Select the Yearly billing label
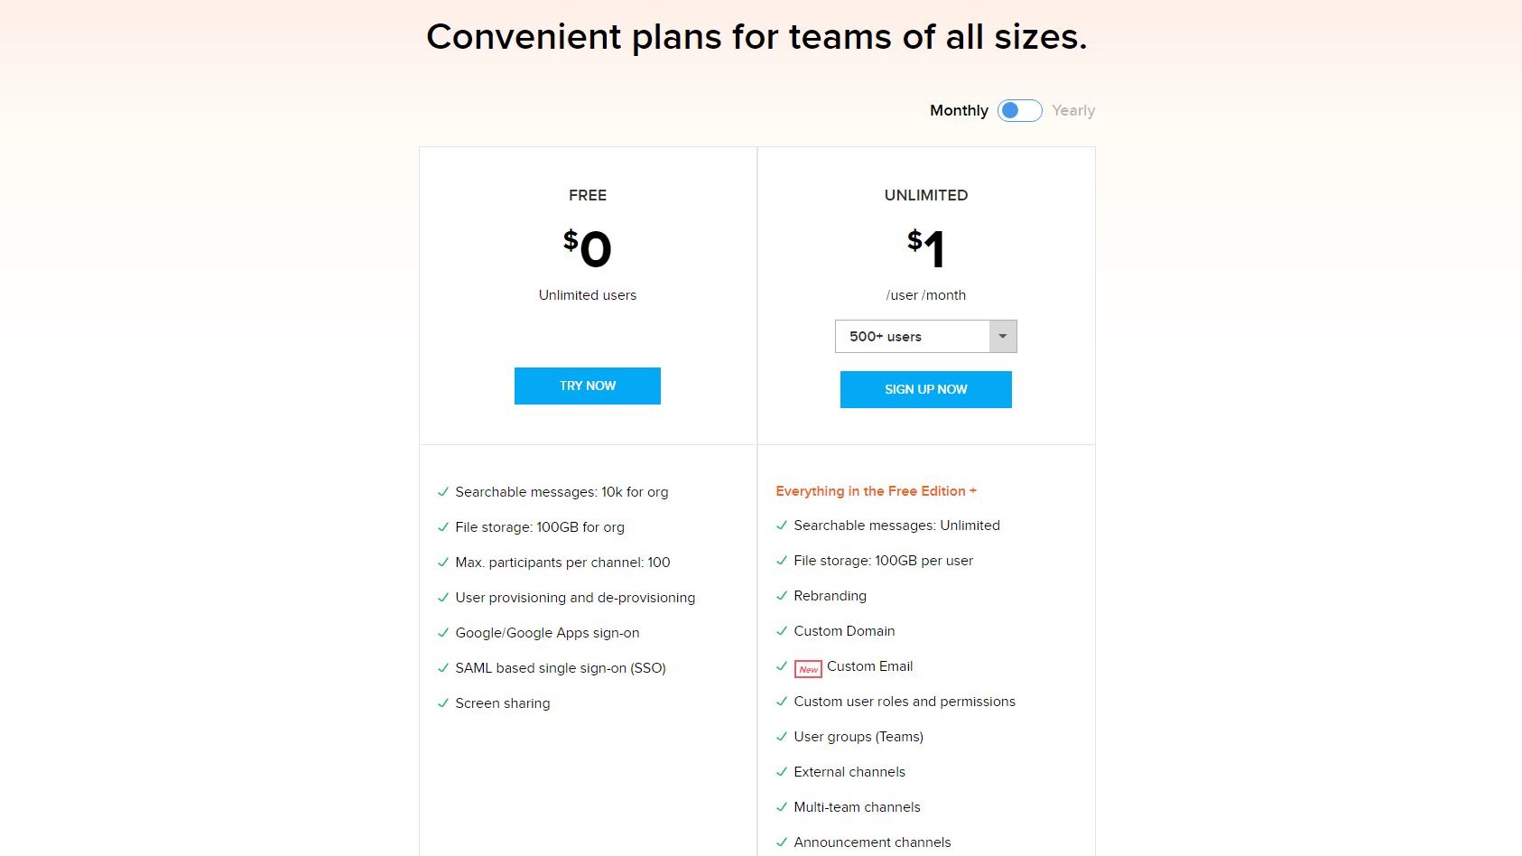The image size is (1522, 856). tap(1073, 110)
